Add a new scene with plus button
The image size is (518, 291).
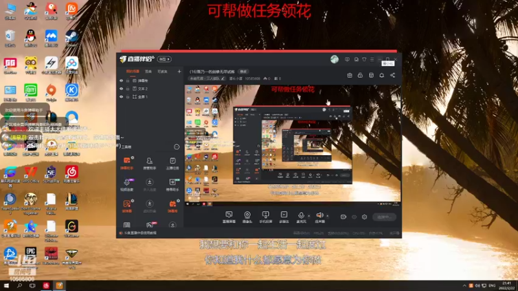[179, 71]
